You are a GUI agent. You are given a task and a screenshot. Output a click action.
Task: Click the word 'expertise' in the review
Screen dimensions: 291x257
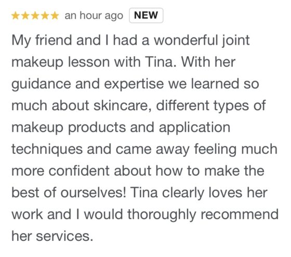[134, 85]
